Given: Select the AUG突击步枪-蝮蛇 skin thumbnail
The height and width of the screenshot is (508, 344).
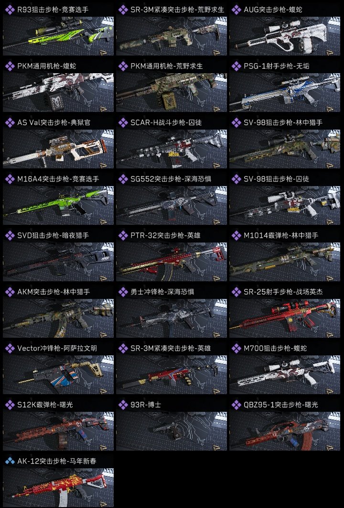Looking at the screenshot, I should point(285,36).
